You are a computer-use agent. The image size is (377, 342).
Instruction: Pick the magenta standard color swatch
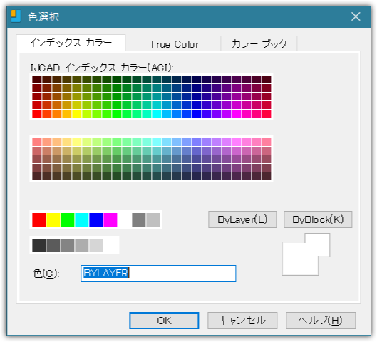pos(110,219)
